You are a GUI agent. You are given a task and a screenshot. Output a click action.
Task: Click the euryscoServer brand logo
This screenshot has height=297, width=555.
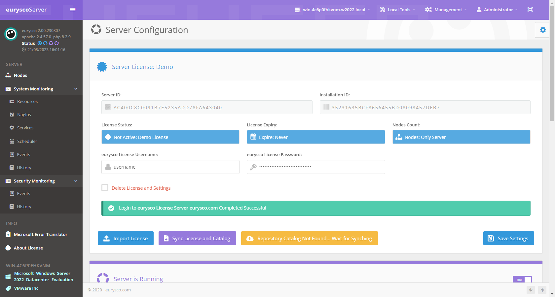pos(26,10)
